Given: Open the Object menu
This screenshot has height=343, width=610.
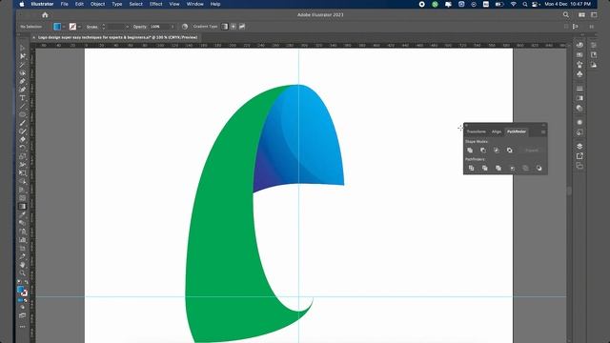Looking at the screenshot, I should 97,4.
